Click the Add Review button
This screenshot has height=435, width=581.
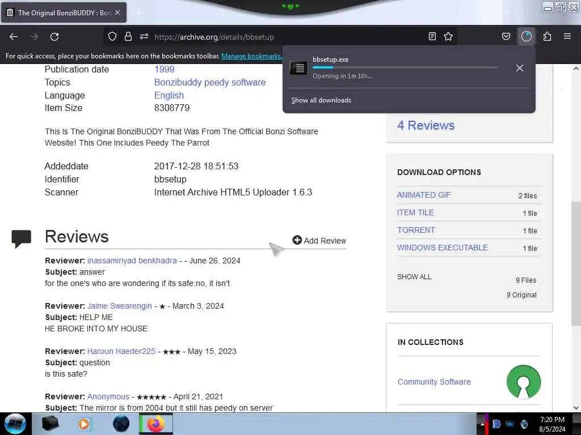click(x=319, y=240)
